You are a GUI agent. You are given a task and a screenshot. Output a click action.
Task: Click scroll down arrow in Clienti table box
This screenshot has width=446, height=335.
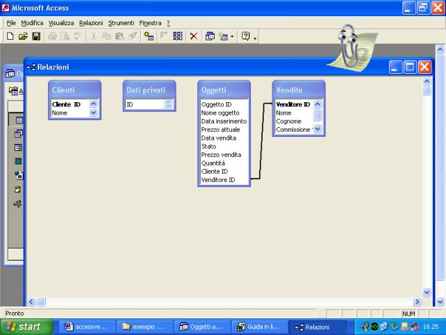pos(93,113)
